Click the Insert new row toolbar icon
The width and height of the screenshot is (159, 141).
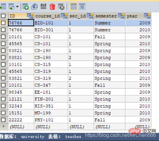coord(26,7)
